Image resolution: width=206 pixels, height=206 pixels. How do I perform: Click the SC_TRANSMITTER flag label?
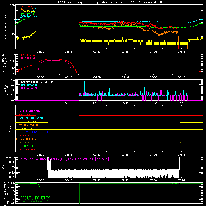click(x=30, y=125)
